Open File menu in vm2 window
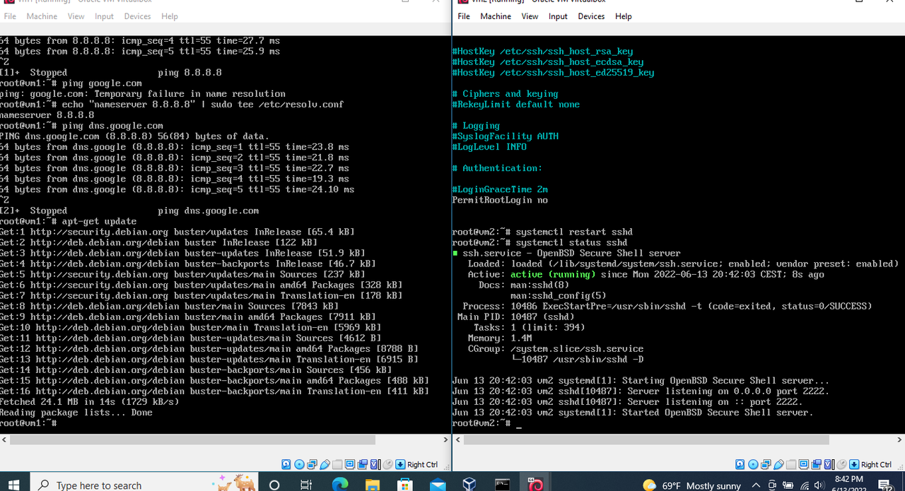This screenshot has width=905, height=491. tap(464, 16)
